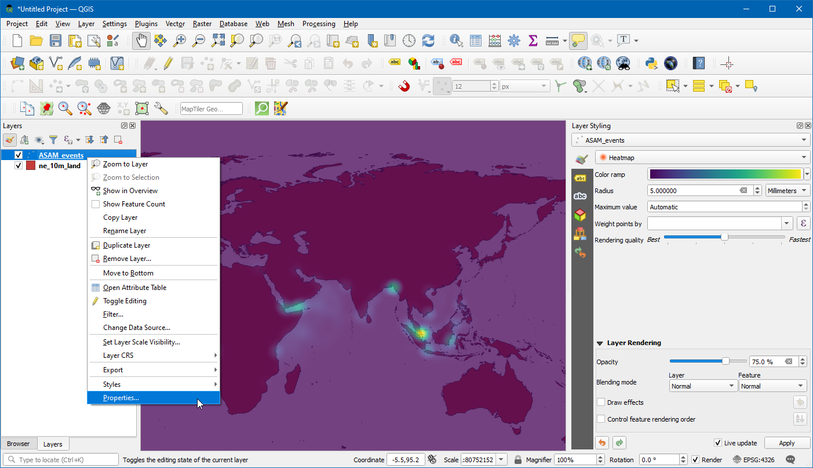
Task: Select the Pan Map hand tool
Action: click(141, 41)
